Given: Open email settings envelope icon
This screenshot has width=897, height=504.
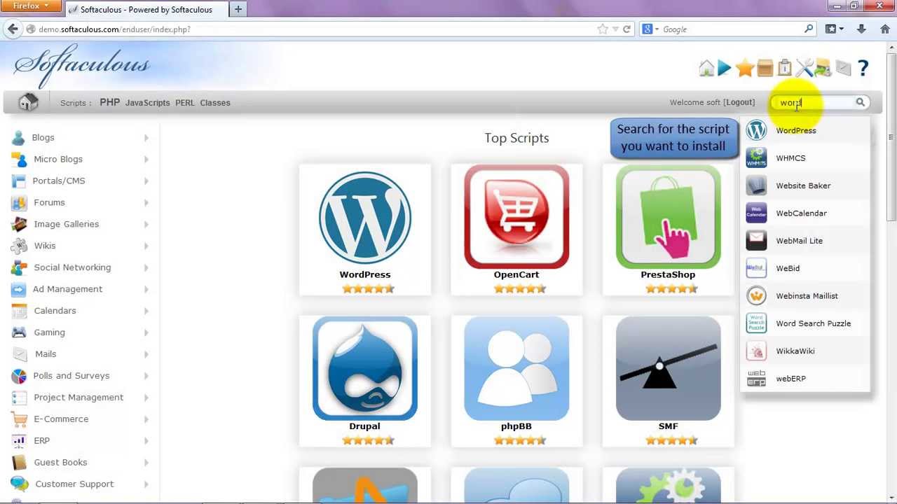Looking at the screenshot, I should pyautogui.click(x=843, y=68).
